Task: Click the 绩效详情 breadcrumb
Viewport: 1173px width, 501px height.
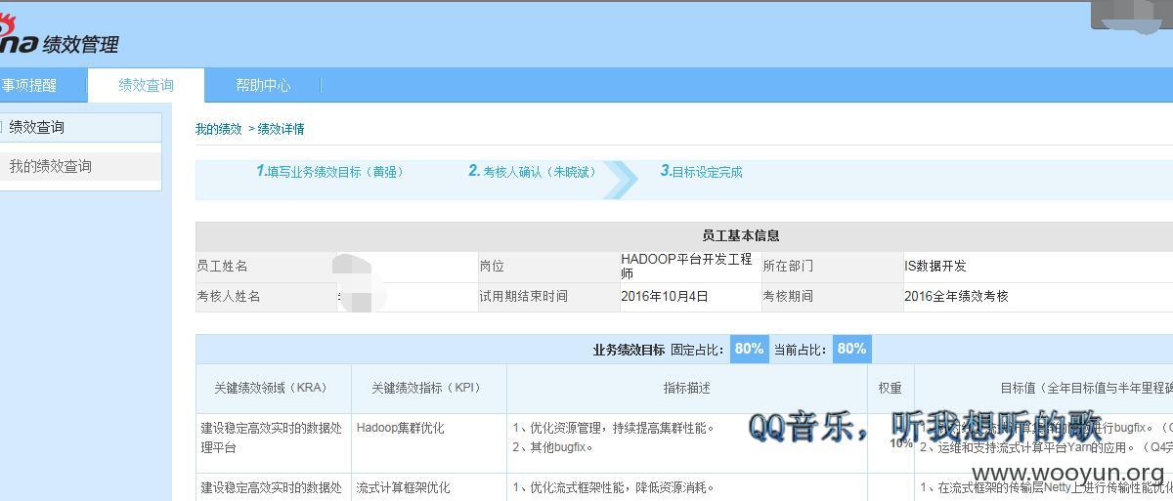Action: pyautogui.click(x=281, y=129)
